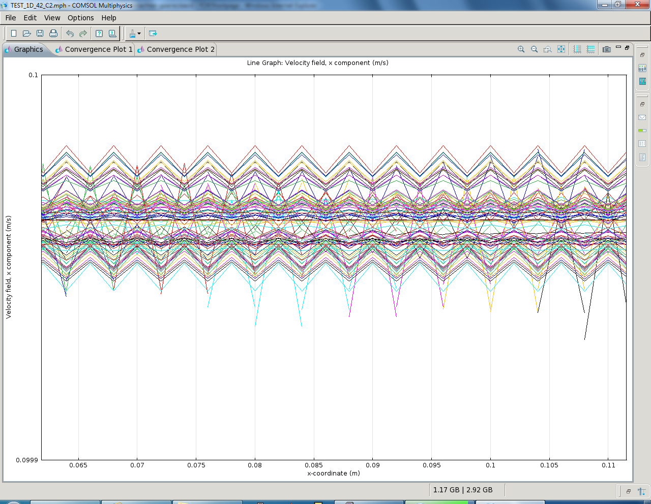Click the Zoom Extents icon
Image resolution: width=651 pixels, height=504 pixels.
tap(561, 49)
